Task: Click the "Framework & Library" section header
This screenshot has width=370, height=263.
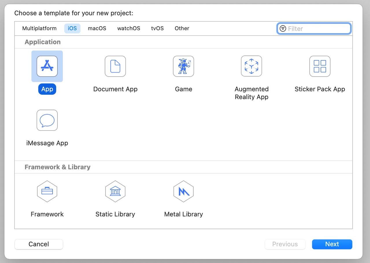Action: (x=58, y=167)
